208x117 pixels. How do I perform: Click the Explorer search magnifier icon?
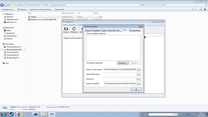tap(206, 5)
